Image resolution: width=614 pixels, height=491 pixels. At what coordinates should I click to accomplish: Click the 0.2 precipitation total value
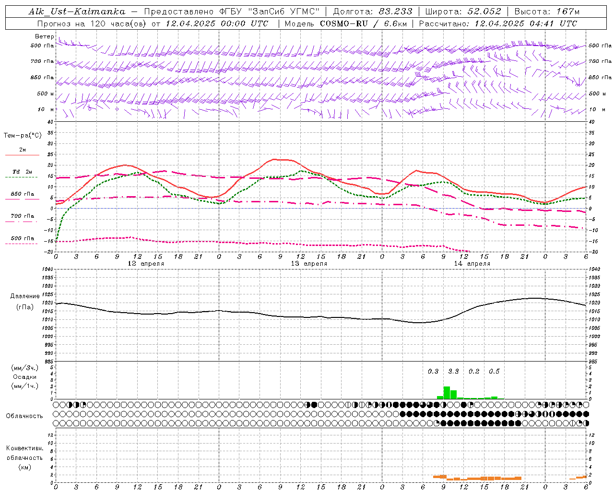pos(474,371)
